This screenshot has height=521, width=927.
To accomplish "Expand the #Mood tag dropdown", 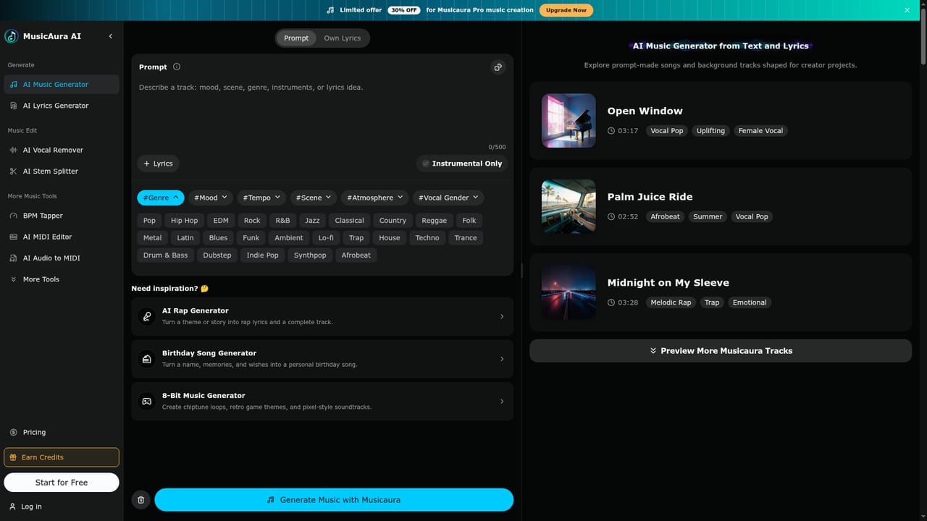I will (211, 198).
